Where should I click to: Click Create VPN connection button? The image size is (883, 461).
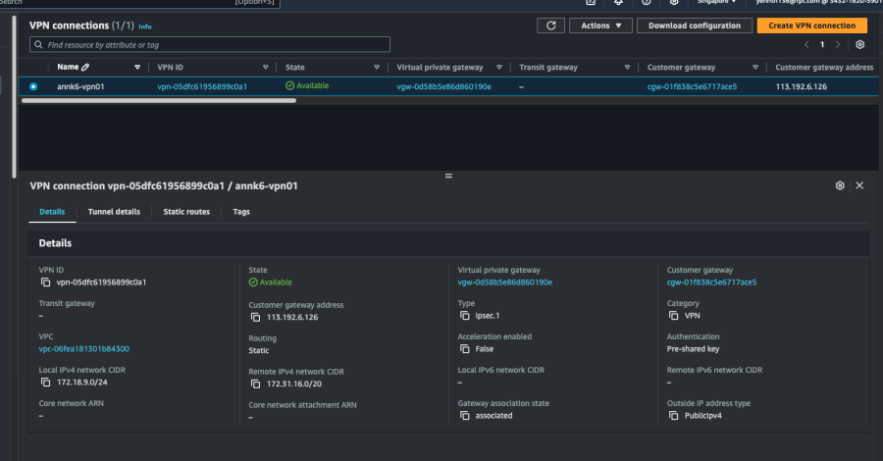tap(811, 26)
